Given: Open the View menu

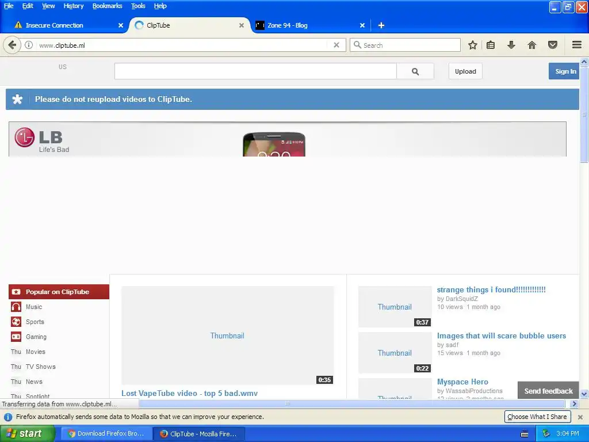Looking at the screenshot, I should [x=48, y=6].
